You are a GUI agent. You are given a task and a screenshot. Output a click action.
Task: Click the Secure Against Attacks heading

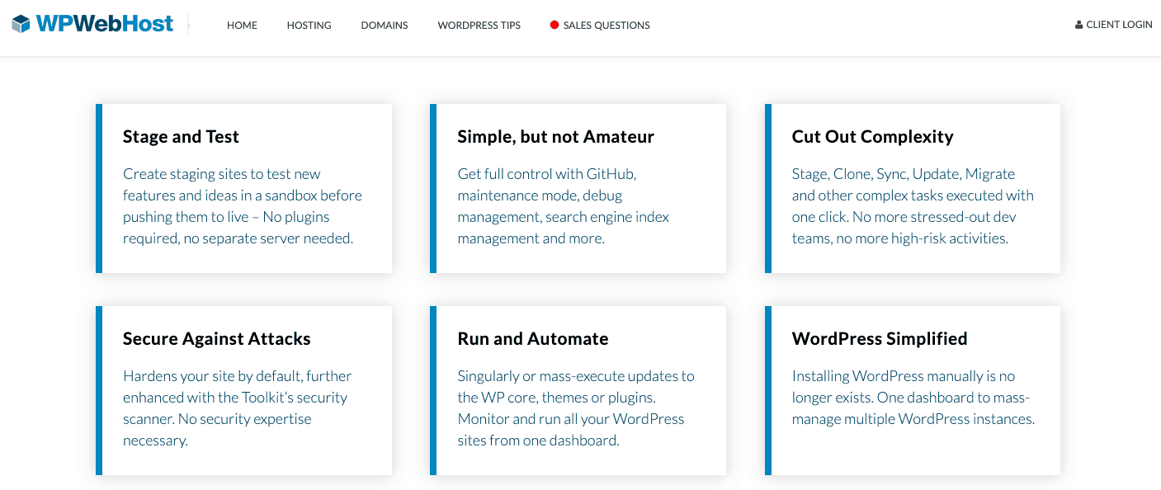(216, 339)
